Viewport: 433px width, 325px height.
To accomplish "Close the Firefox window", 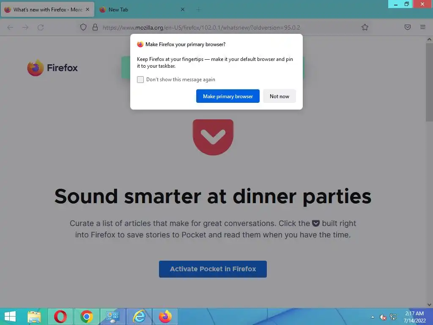I will [422, 4].
